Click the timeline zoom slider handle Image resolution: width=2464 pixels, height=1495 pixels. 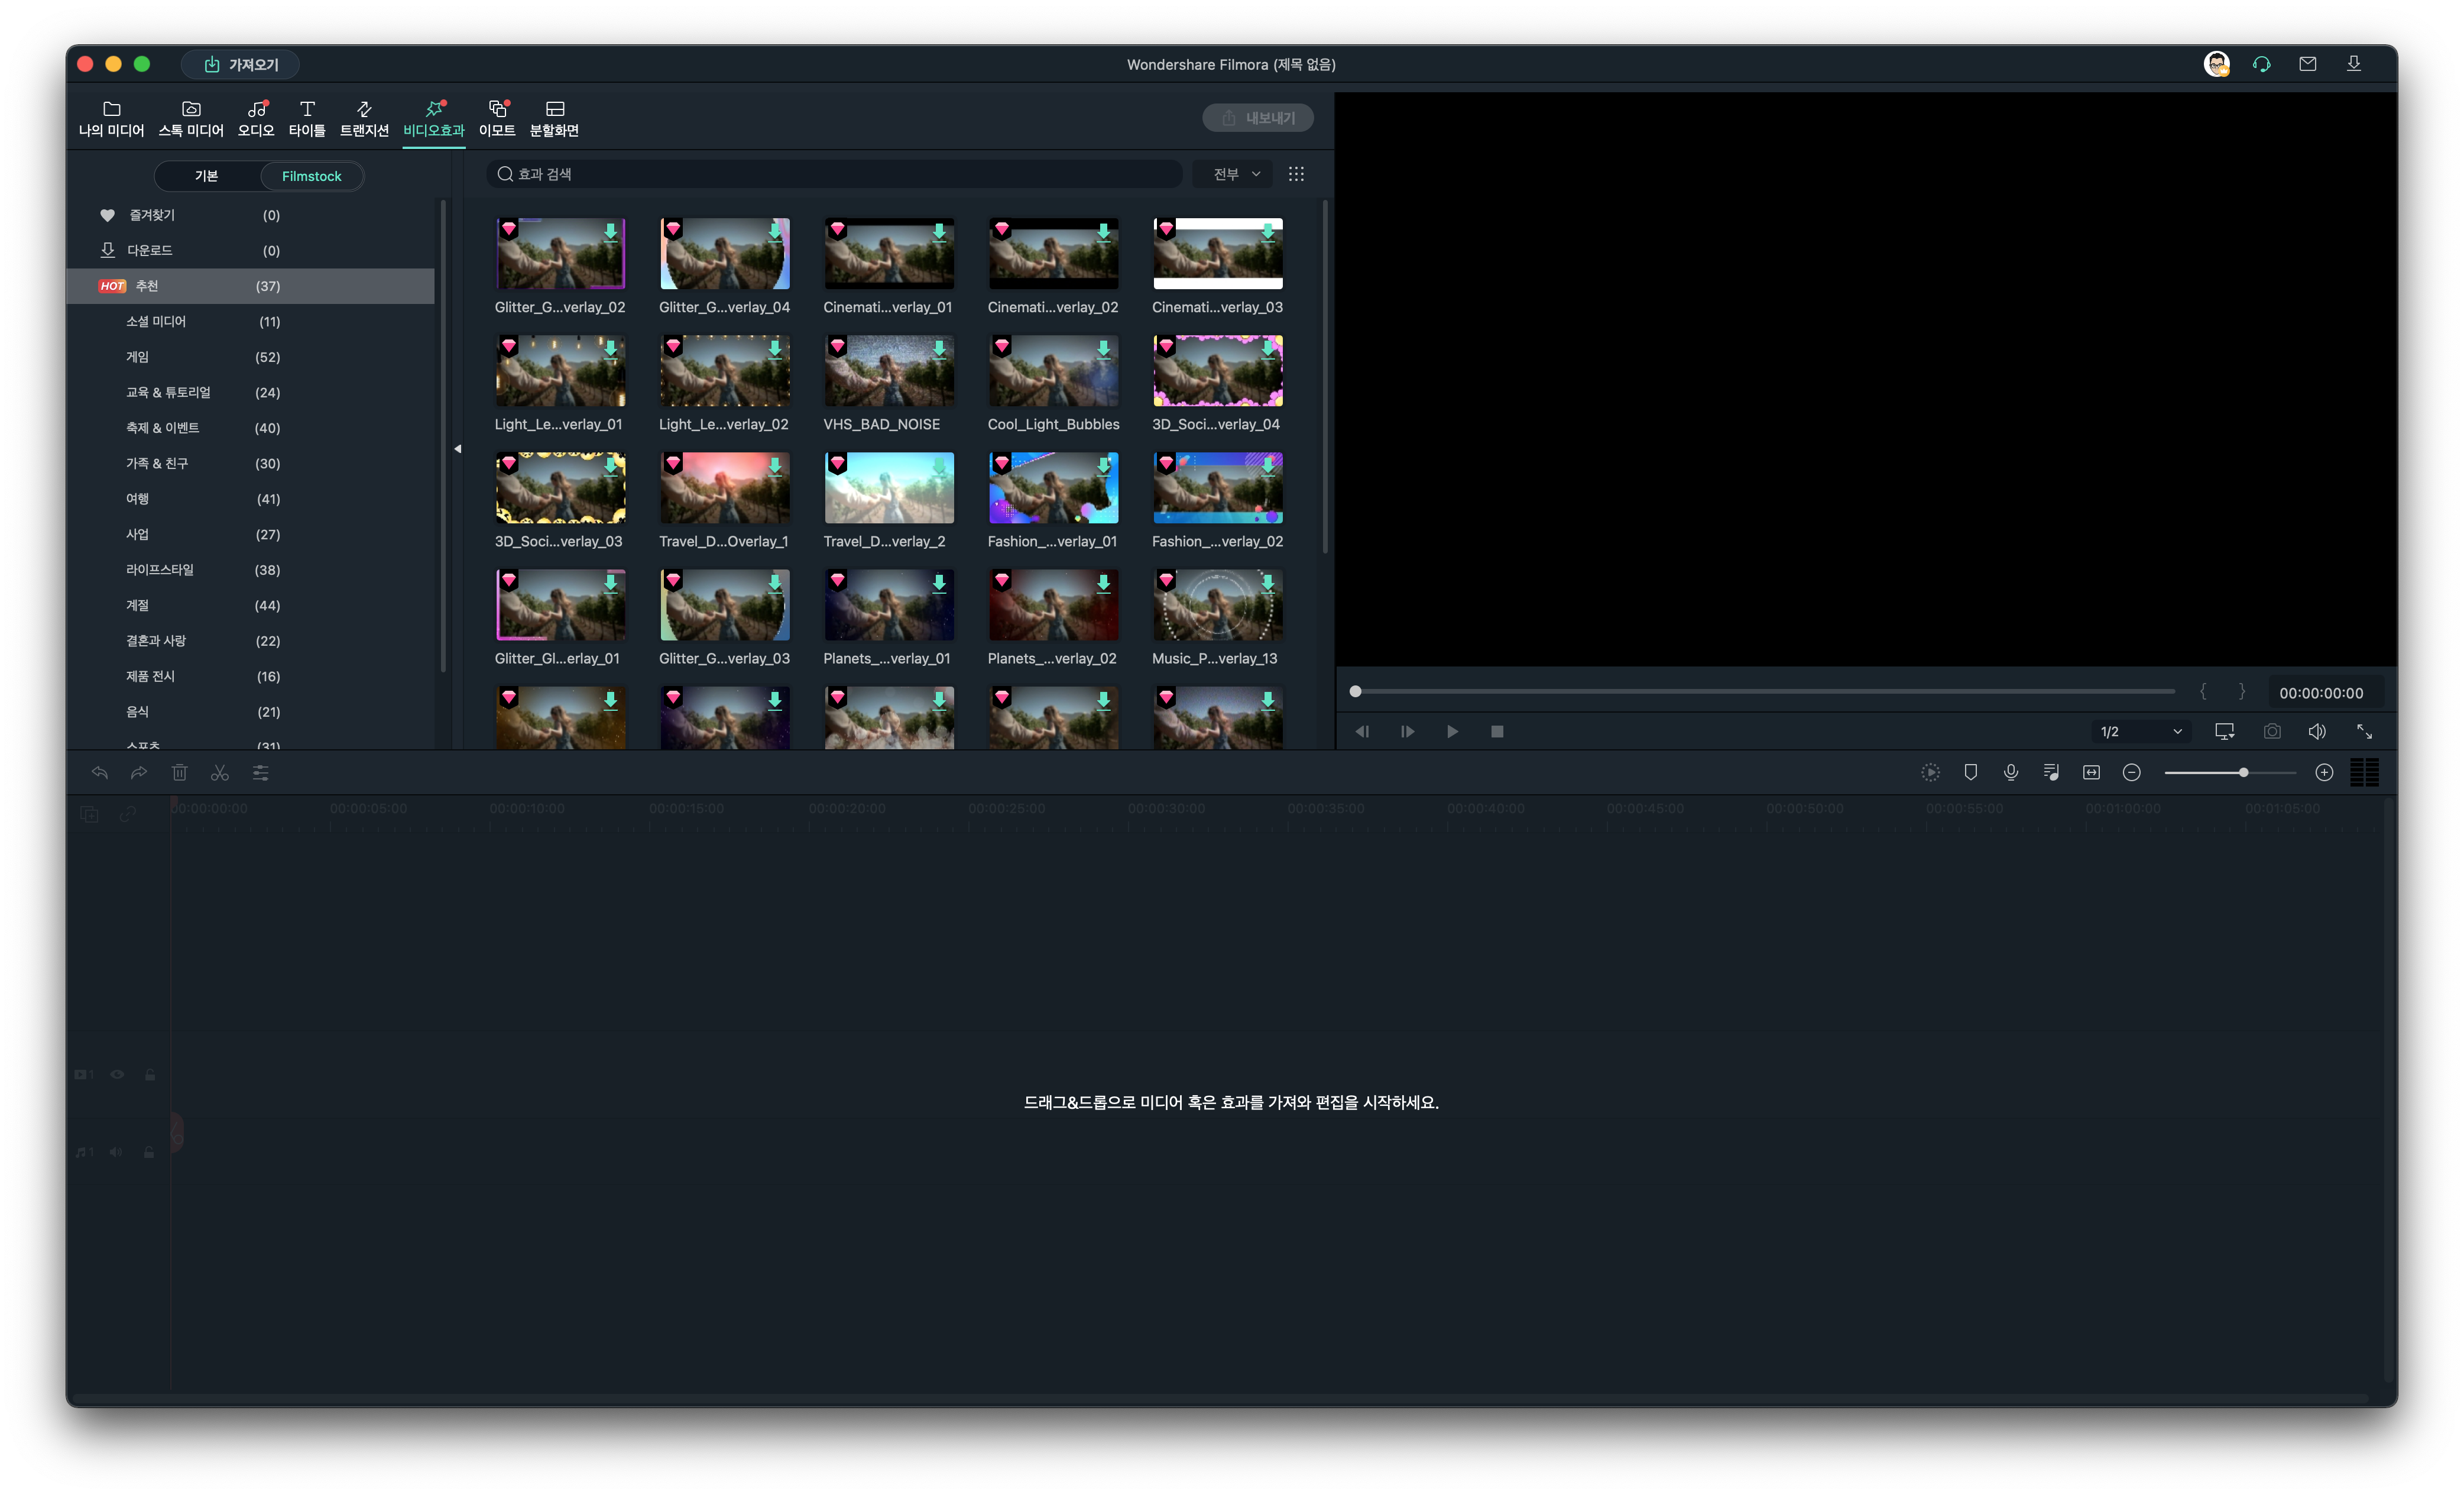pos(2243,772)
